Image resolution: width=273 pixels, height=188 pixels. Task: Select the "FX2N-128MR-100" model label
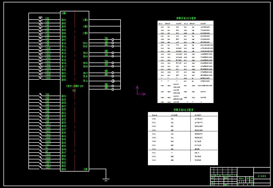point(75,86)
